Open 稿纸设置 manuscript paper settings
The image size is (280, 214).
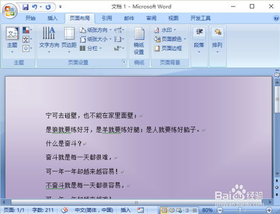[139, 41]
